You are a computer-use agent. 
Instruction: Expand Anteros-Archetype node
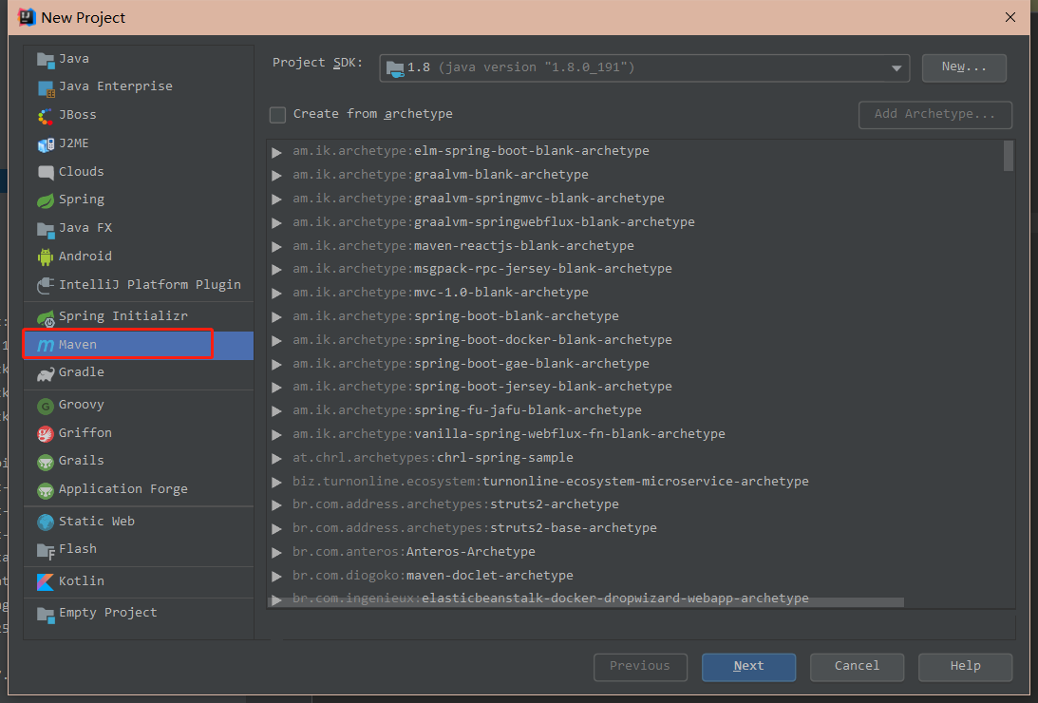[276, 553]
